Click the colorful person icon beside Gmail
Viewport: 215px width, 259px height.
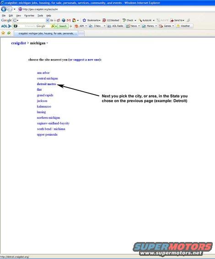(74, 20)
